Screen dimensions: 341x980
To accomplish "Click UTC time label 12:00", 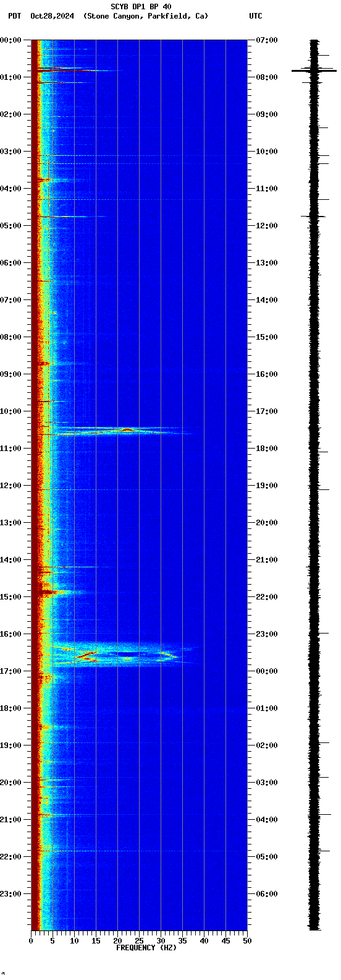I will click(267, 226).
